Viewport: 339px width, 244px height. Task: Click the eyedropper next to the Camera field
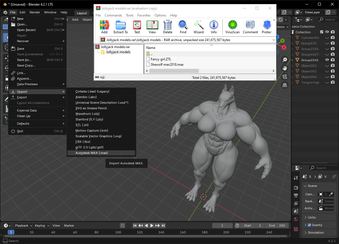pos(331,194)
